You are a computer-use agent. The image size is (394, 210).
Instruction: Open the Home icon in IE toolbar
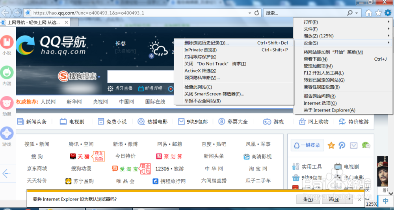(x=369, y=13)
